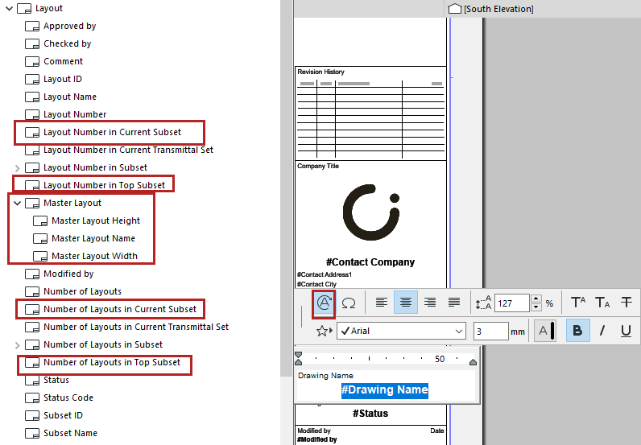The height and width of the screenshot is (445, 641).
Task: Click the Insert Autotext icon
Action: (324, 303)
